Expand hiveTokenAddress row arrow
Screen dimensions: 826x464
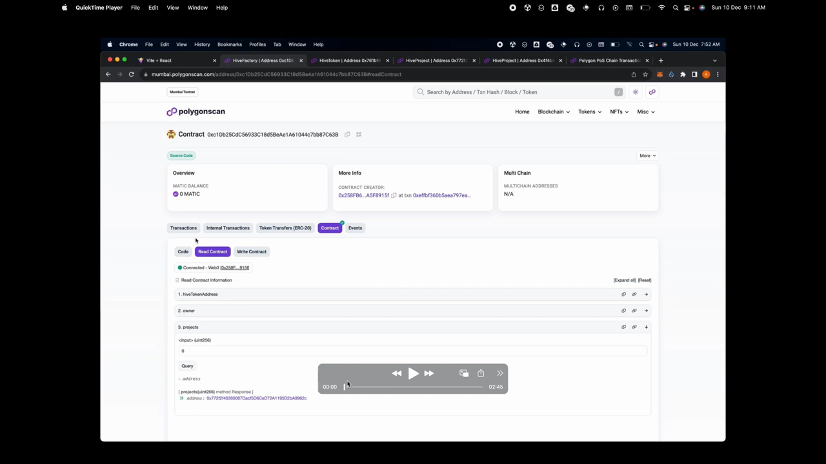[x=646, y=295]
